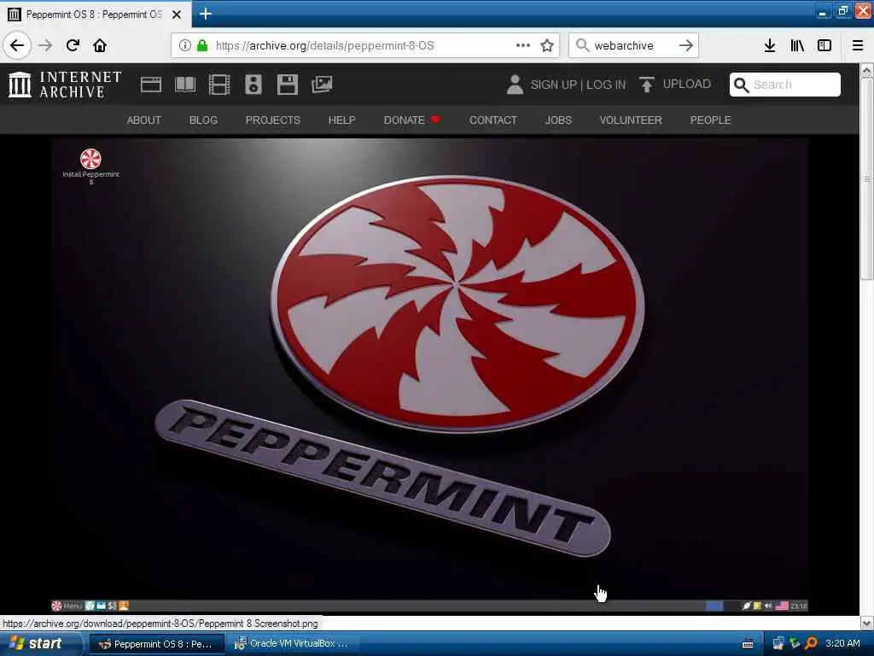Open the HELP menu item
874x656 pixels.
341,120
